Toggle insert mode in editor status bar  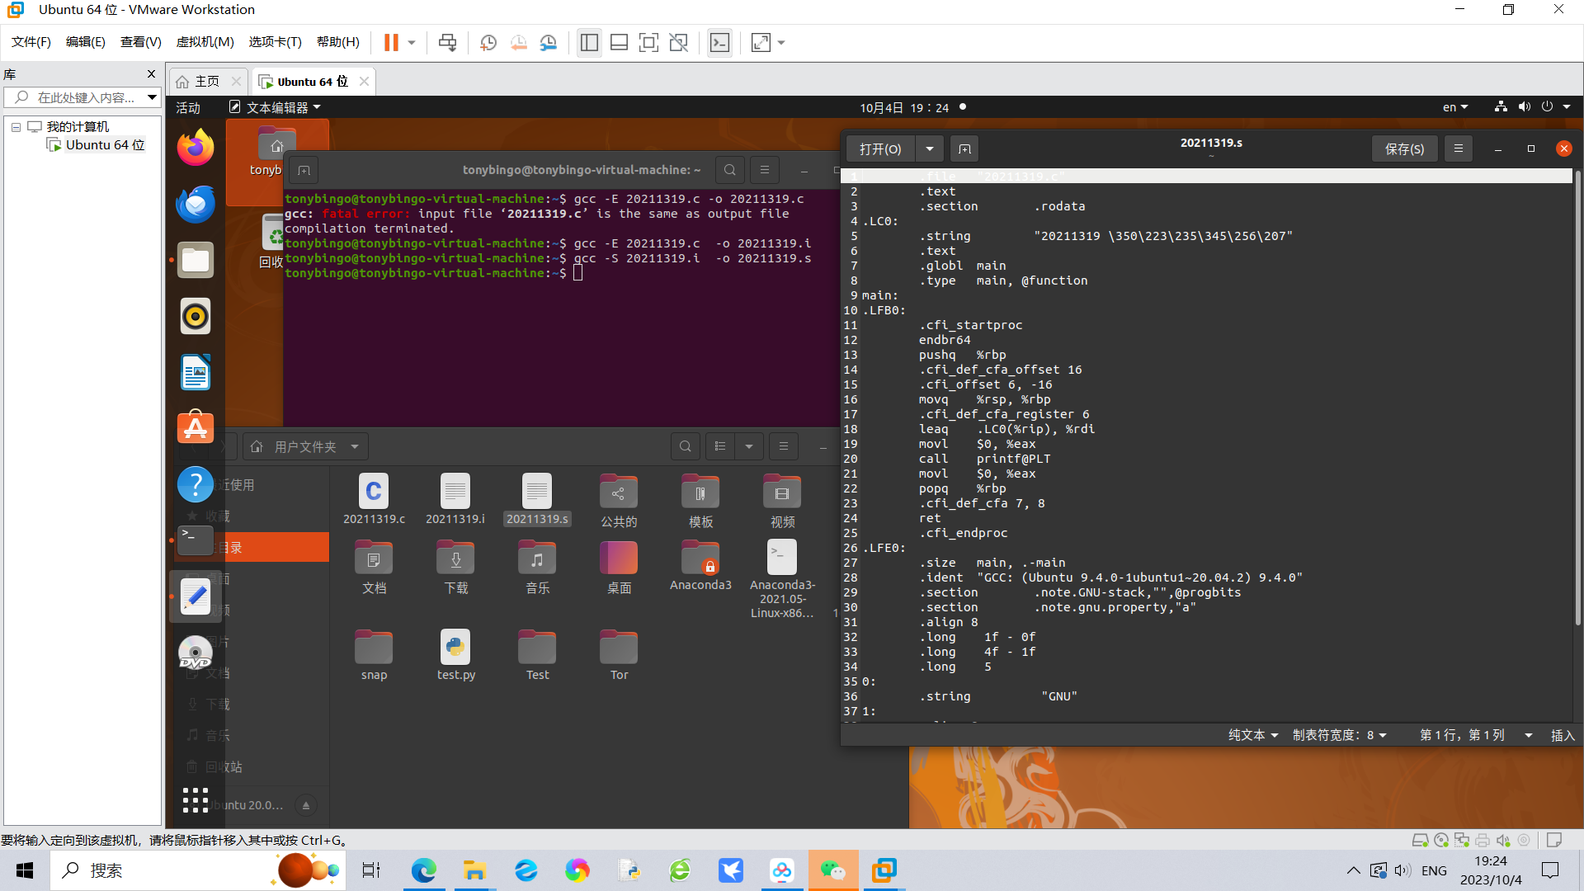coord(1562,735)
